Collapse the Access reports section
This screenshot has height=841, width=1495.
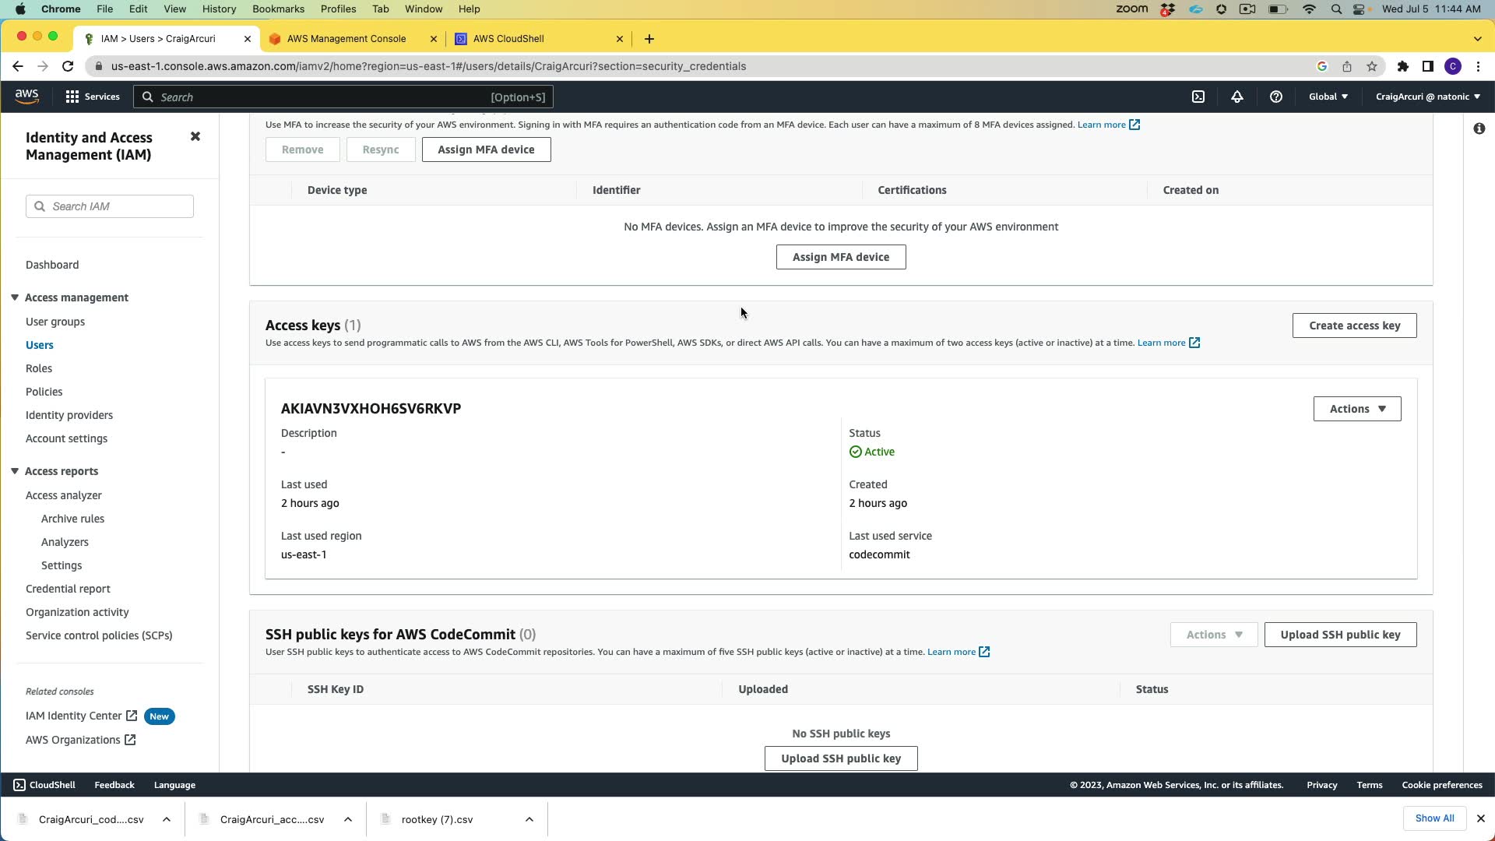(x=15, y=471)
